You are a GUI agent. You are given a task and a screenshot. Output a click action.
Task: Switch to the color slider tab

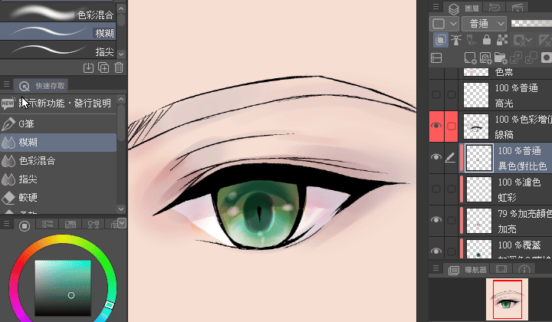[48, 225]
